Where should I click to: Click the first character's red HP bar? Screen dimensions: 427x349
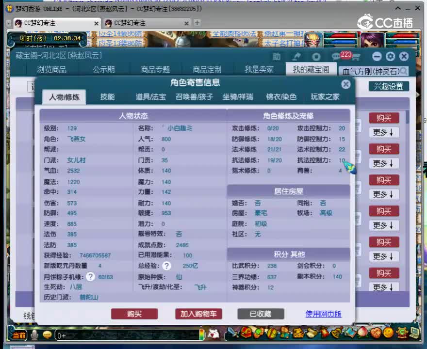(x=341, y=36)
